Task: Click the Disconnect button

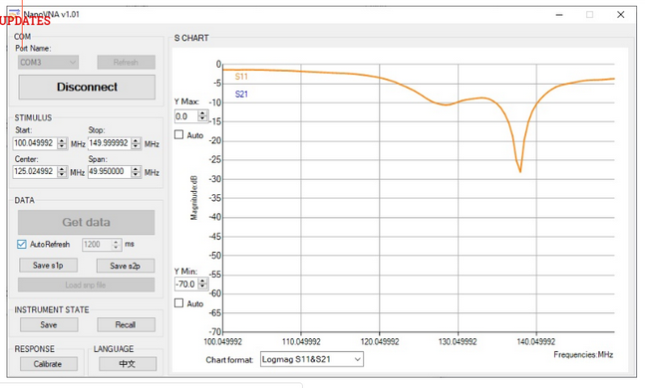Action: pyautogui.click(x=87, y=87)
